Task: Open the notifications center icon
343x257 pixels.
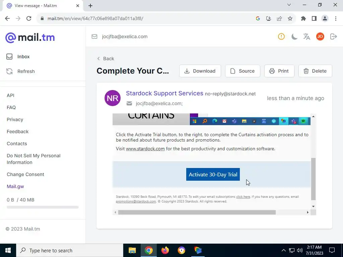Action: coord(332,250)
